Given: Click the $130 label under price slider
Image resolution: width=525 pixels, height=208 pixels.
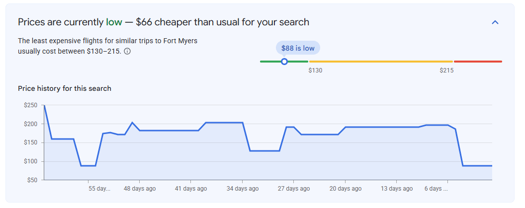Looking at the screenshot, I should [x=315, y=70].
